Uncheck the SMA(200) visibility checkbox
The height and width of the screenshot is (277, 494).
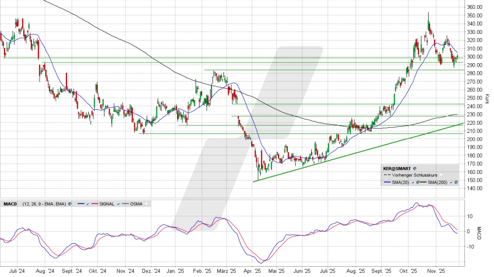(x=451, y=182)
